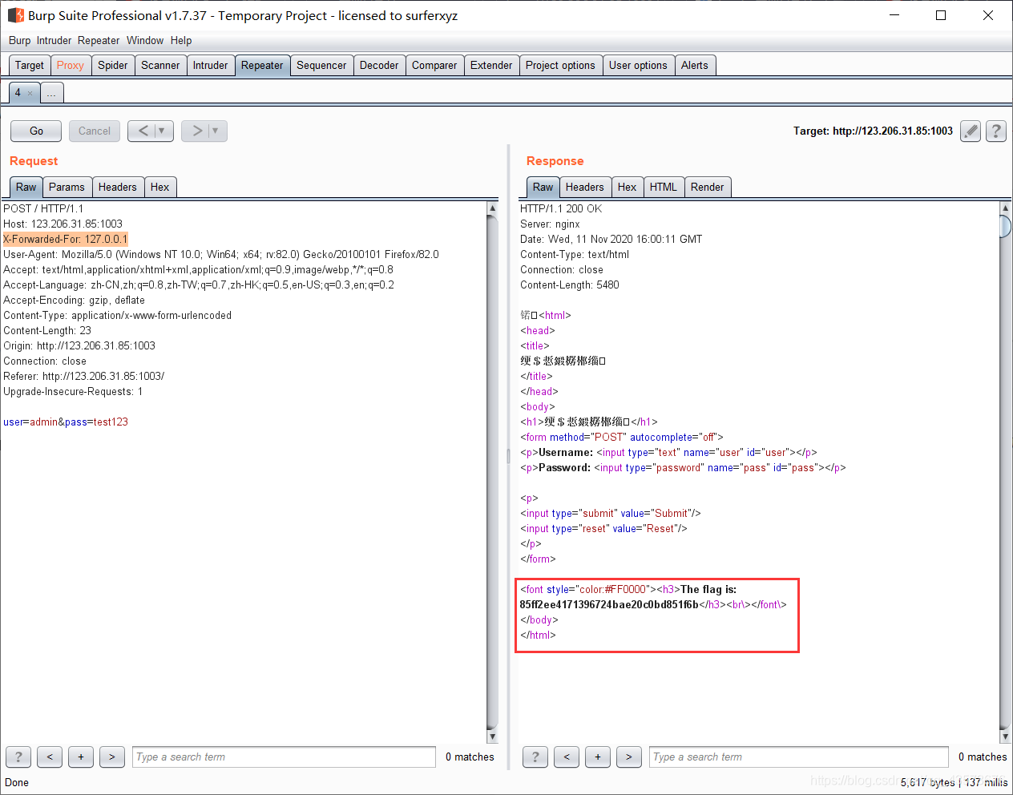
Task: Select the Repeater tool tab
Action: (x=262, y=66)
